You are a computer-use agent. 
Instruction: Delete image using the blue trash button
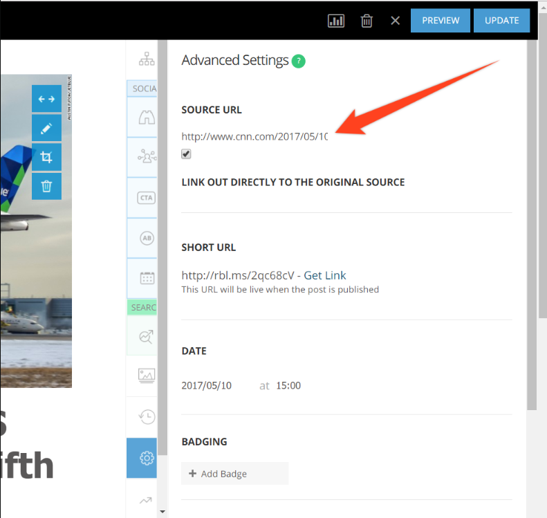click(46, 187)
